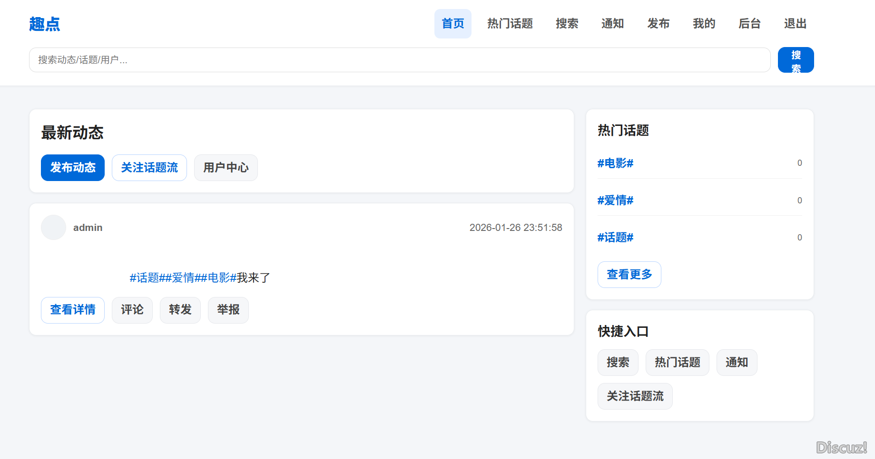Image resolution: width=875 pixels, height=459 pixels.
Task: Select 首页 in the top menu
Action: pyautogui.click(x=452, y=24)
